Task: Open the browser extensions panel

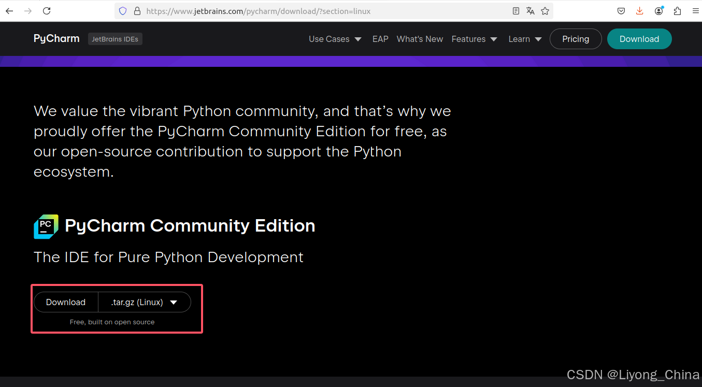Action: [x=677, y=11]
